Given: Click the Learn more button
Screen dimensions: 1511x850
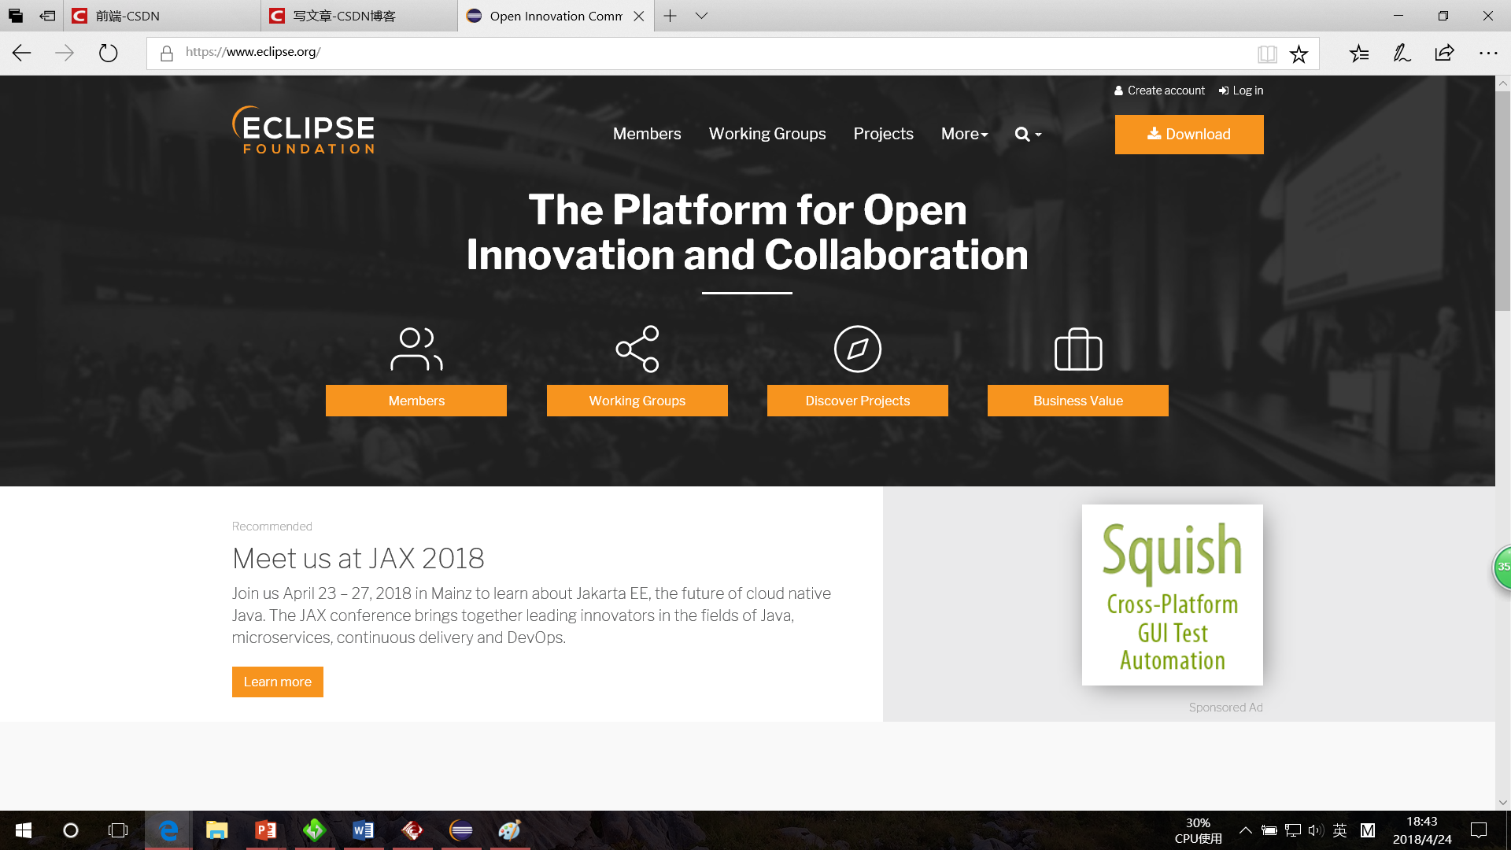Looking at the screenshot, I should 277,682.
